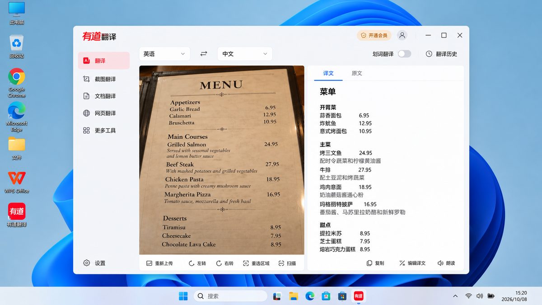Click the 有道 taskbar icon
This screenshot has width=542, height=305.
359,296
